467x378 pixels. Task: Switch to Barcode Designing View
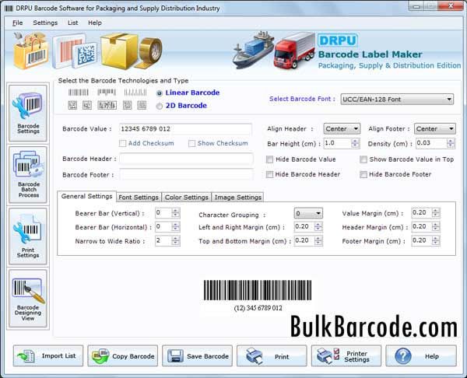coord(28,299)
